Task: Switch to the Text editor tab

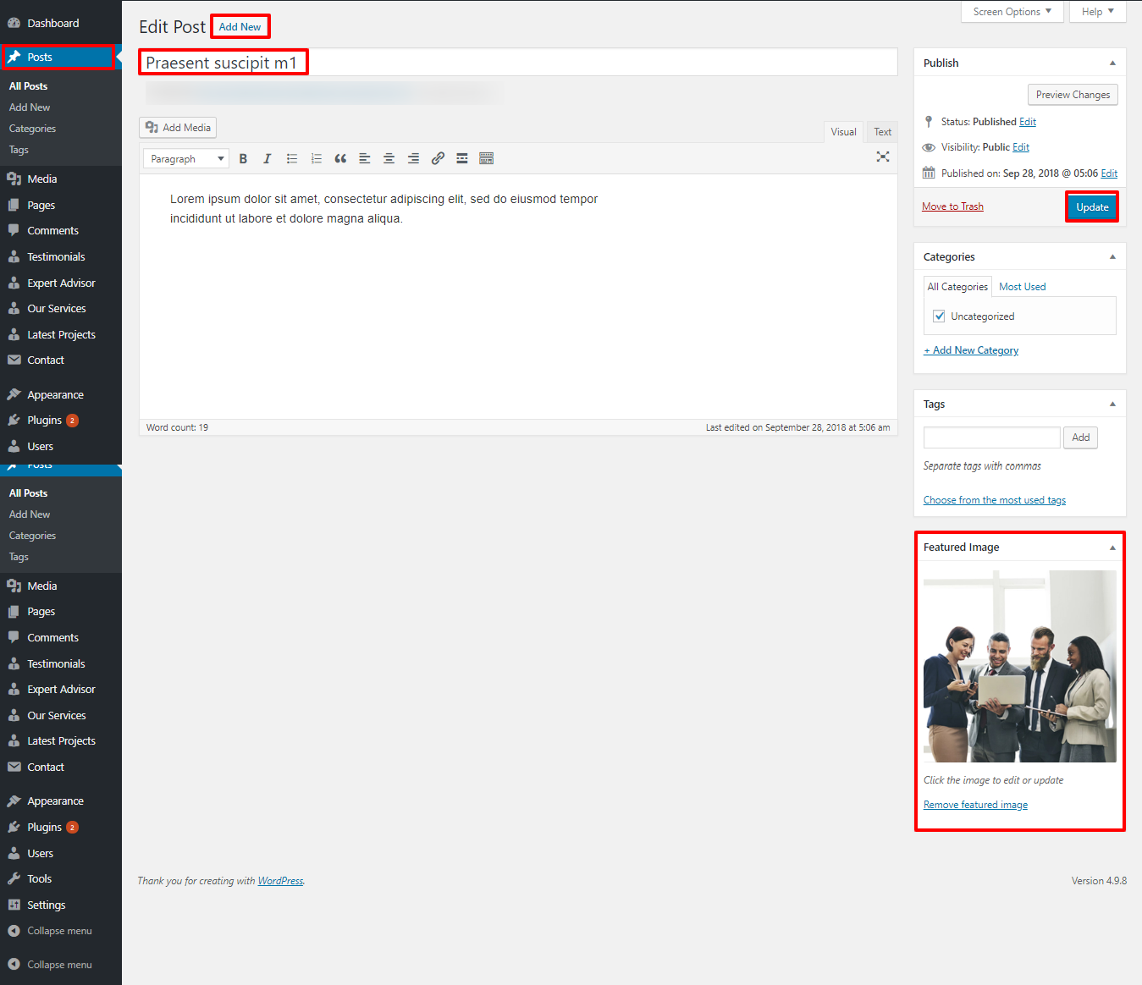Action: [882, 132]
